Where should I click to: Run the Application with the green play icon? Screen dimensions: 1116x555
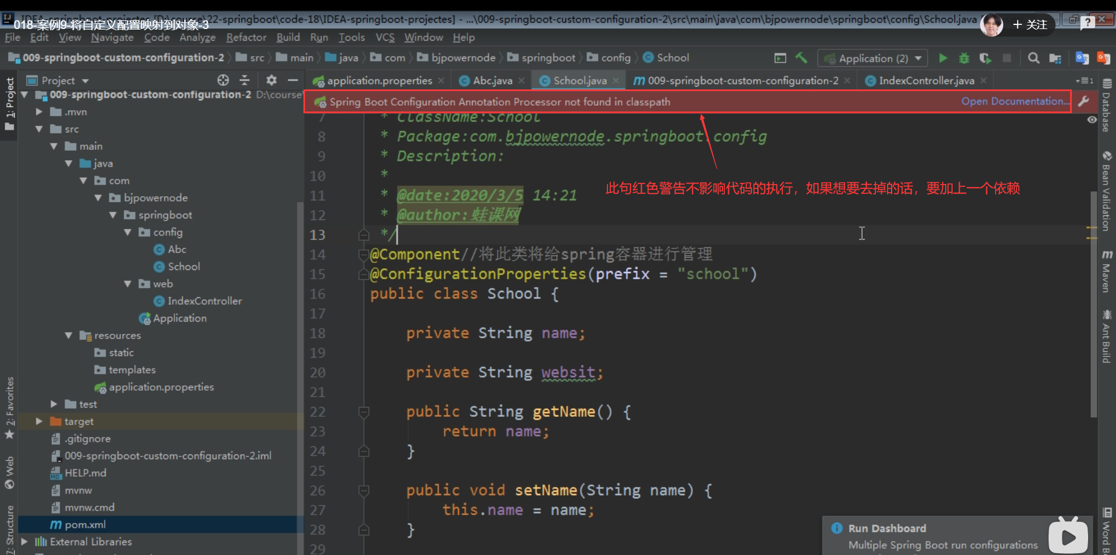943,58
